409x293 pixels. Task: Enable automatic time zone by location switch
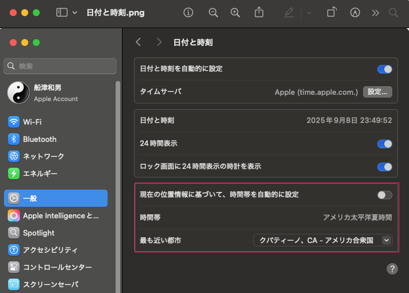pos(384,195)
